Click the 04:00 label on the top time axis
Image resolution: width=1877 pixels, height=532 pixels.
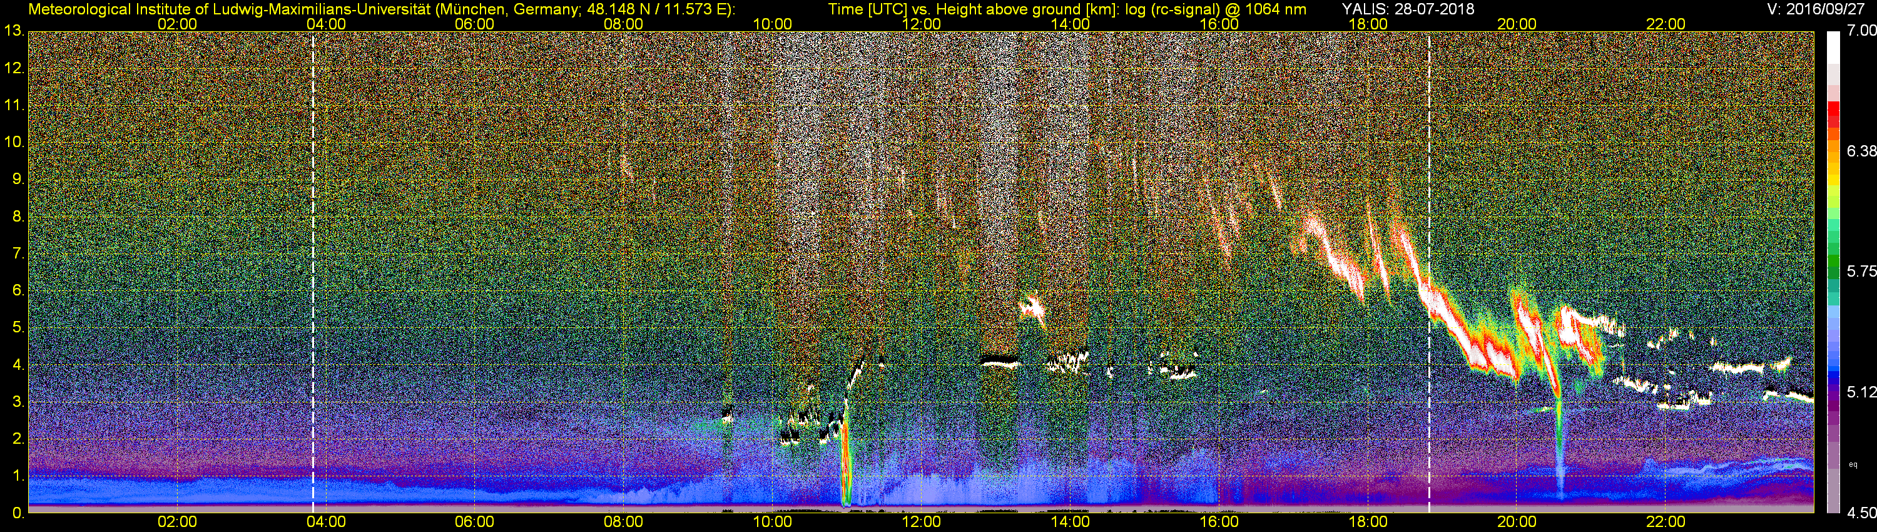point(326,24)
